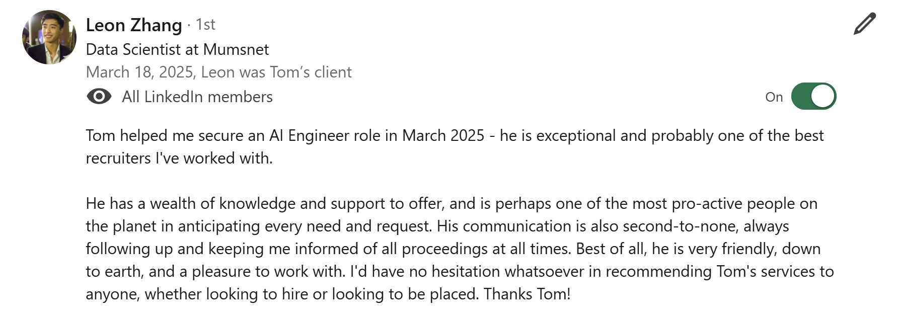Open Leon Zhang's profile photo
The width and height of the screenshot is (898, 316).
(x=49, y=37)
